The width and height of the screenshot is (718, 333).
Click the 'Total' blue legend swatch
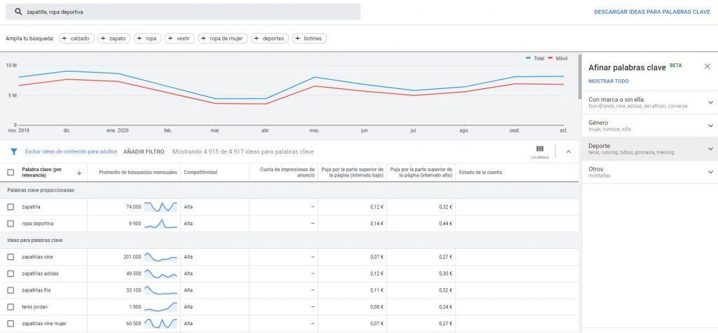click(x=529, y=59)
